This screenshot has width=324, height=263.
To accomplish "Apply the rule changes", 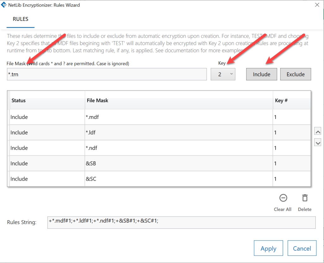I will (268, 248).
